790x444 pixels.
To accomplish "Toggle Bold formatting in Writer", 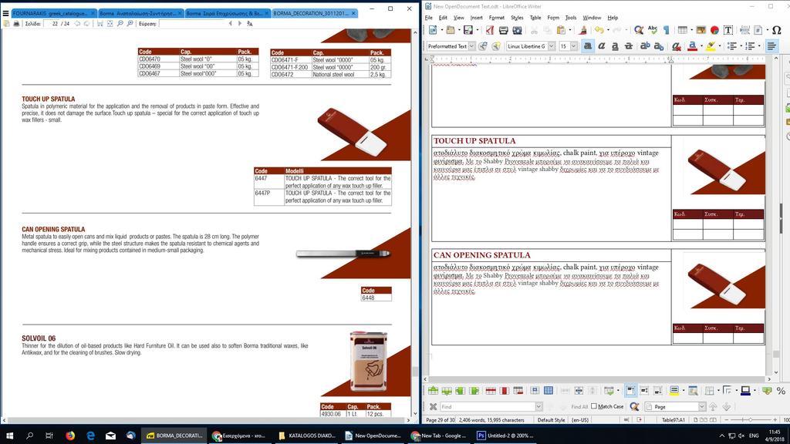I will pos(587,46).
